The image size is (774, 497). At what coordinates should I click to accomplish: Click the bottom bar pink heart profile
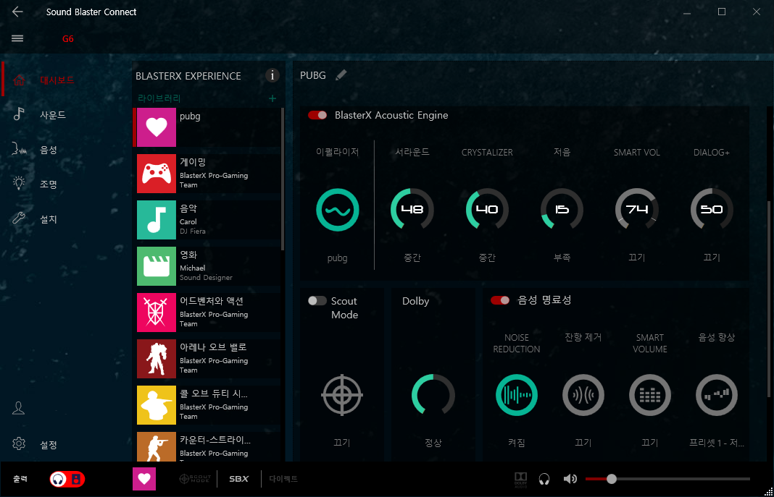[144, 479]
